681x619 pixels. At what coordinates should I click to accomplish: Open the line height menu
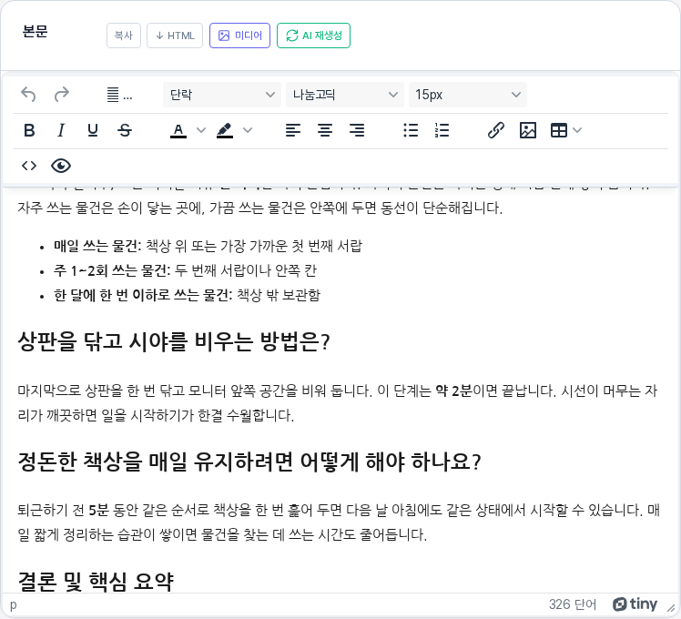tap(119, 95)
